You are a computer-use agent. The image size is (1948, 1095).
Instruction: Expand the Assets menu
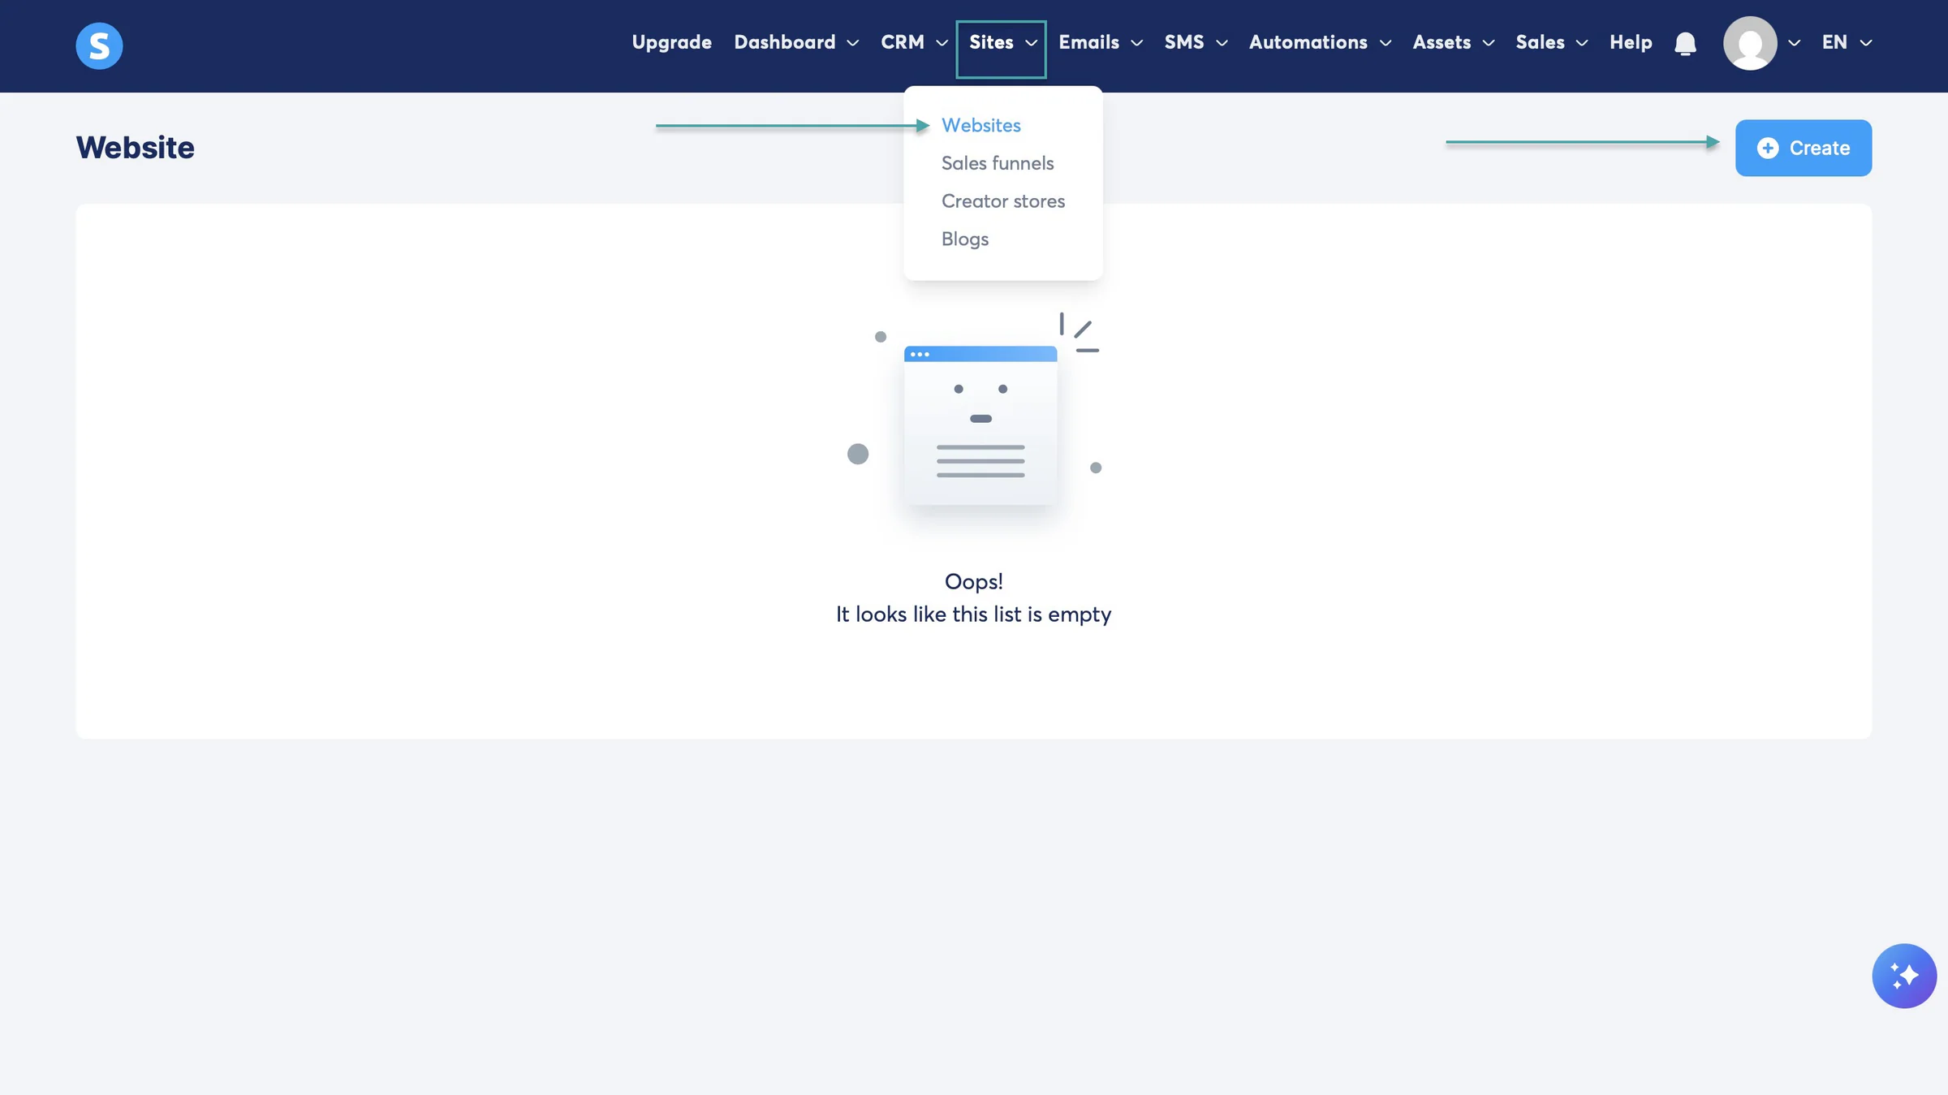(x=1453, y=42)
